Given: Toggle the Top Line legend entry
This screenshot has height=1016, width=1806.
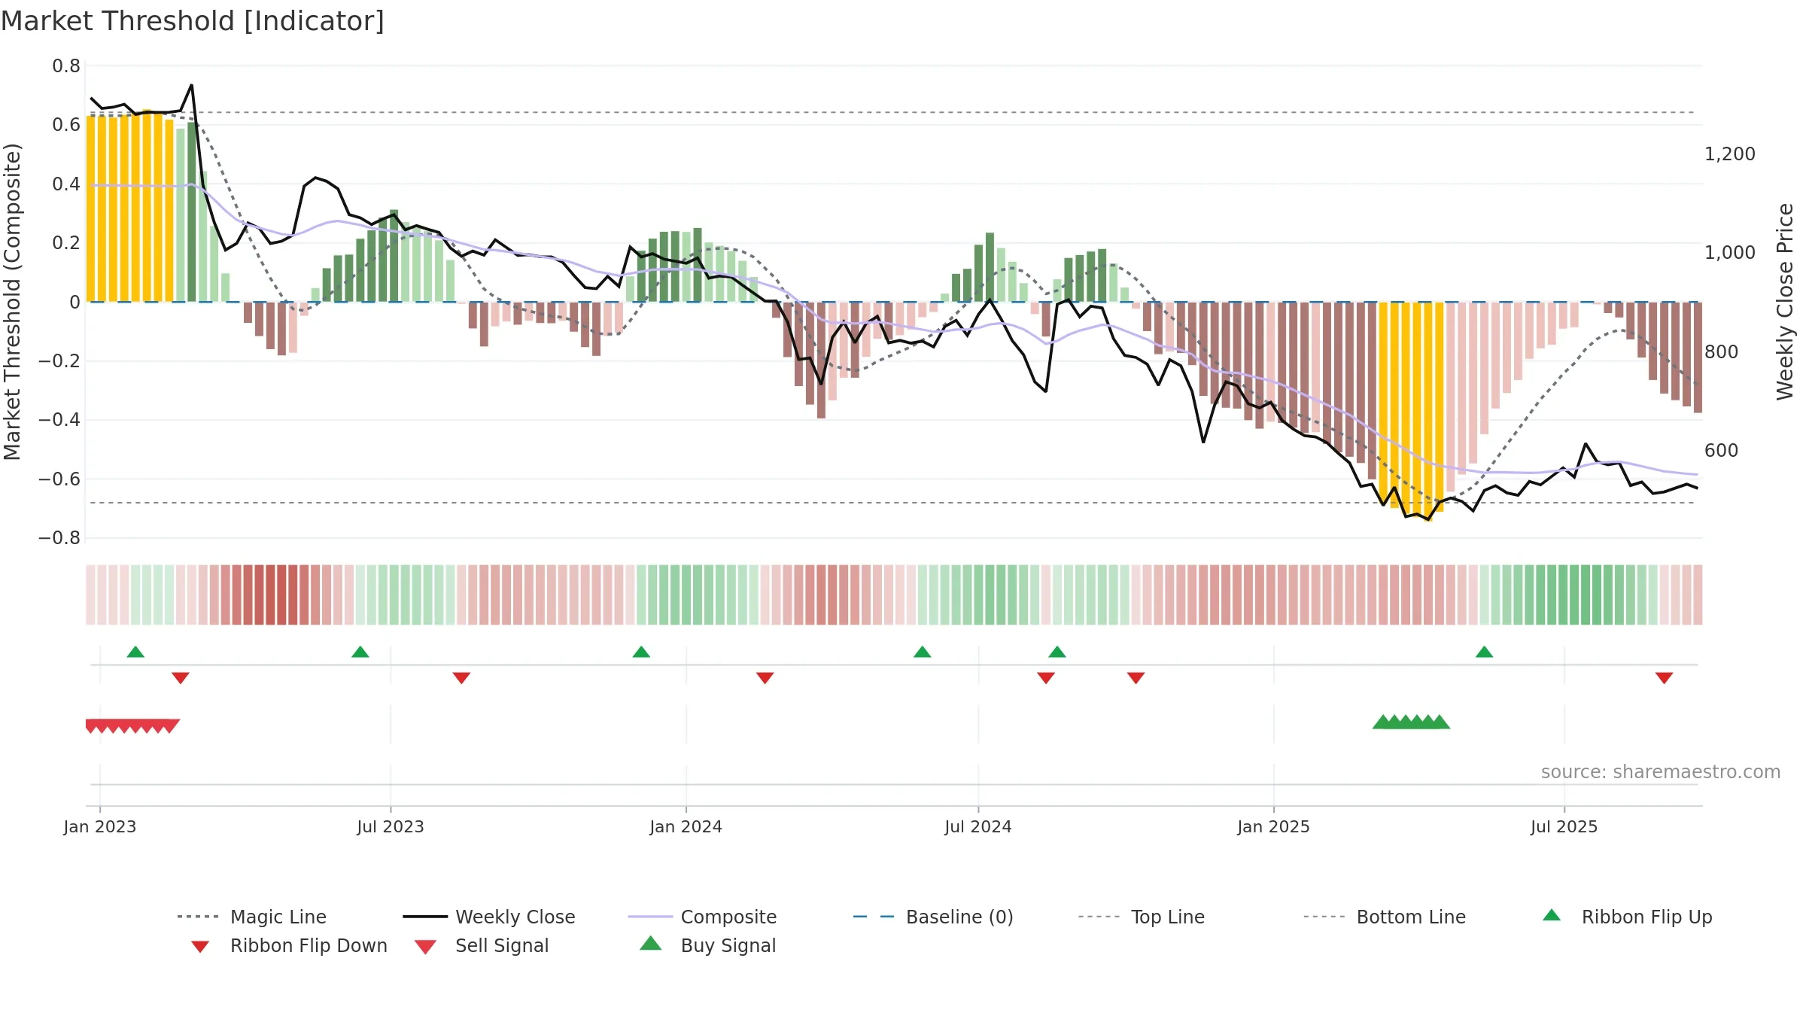Looking at the screenshot, I should click(1142, 917).
